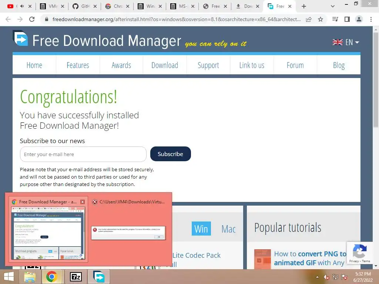Click the share page icon in address bar
This screenshot has width=379, height=284.
pos(309,20)
